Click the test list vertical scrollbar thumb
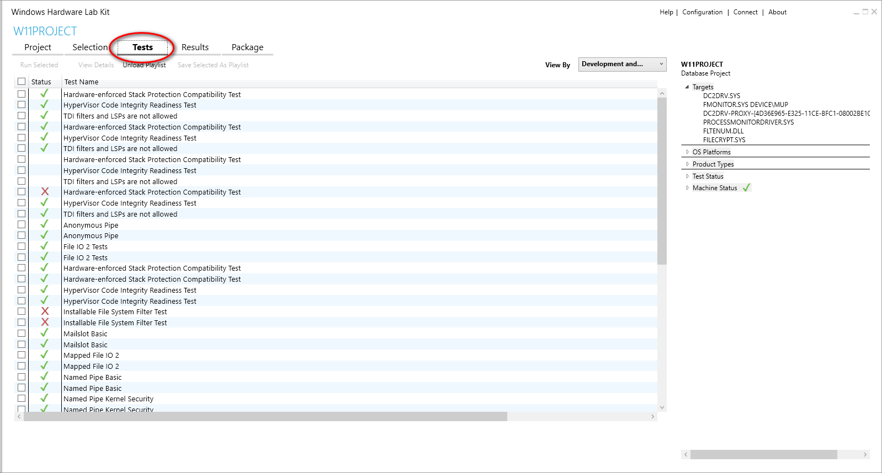Screen dimensions: 882x473 tap(662, 181)
